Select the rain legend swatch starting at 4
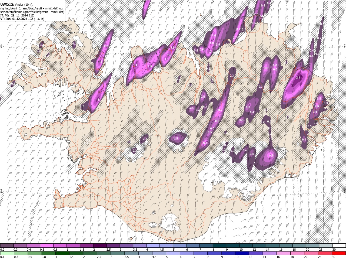 (x=145, y=253)
